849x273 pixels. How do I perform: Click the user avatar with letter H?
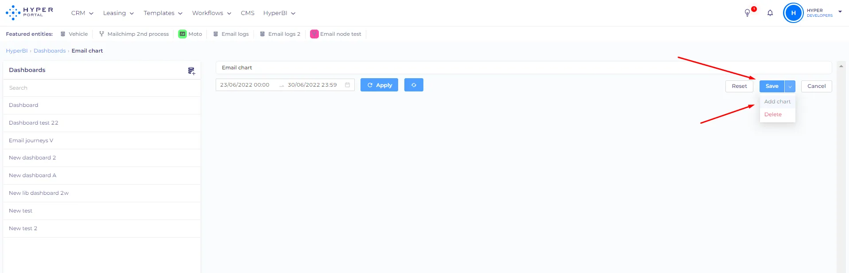coord(793,13)
